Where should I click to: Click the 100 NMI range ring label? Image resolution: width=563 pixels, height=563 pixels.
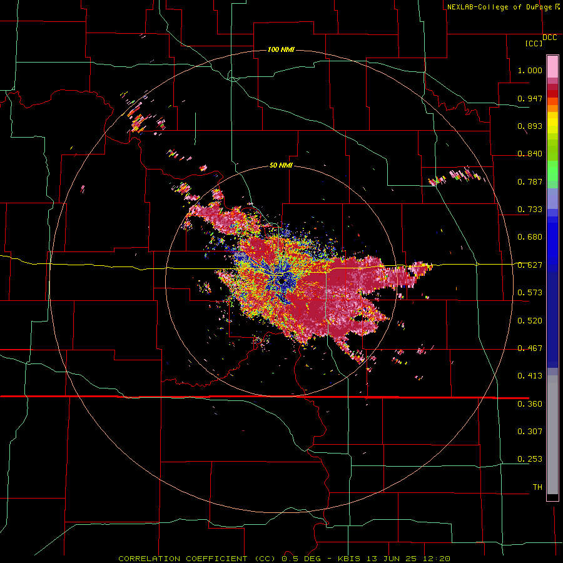point(281,49)
